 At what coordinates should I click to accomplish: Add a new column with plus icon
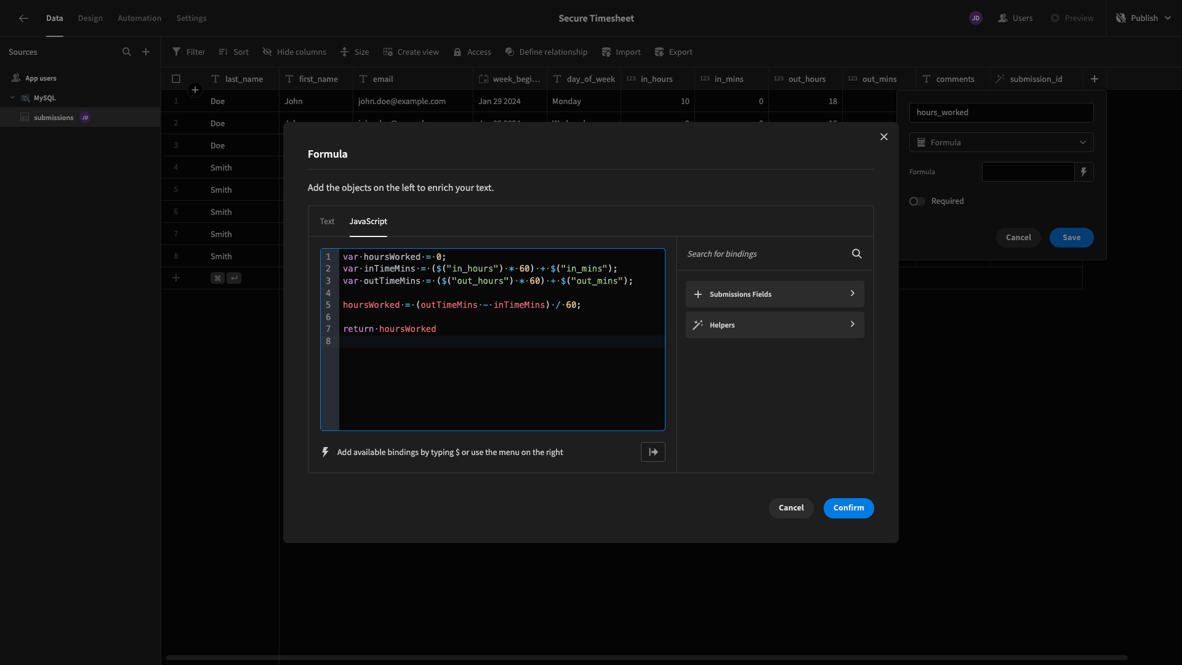pos(1095,79)
